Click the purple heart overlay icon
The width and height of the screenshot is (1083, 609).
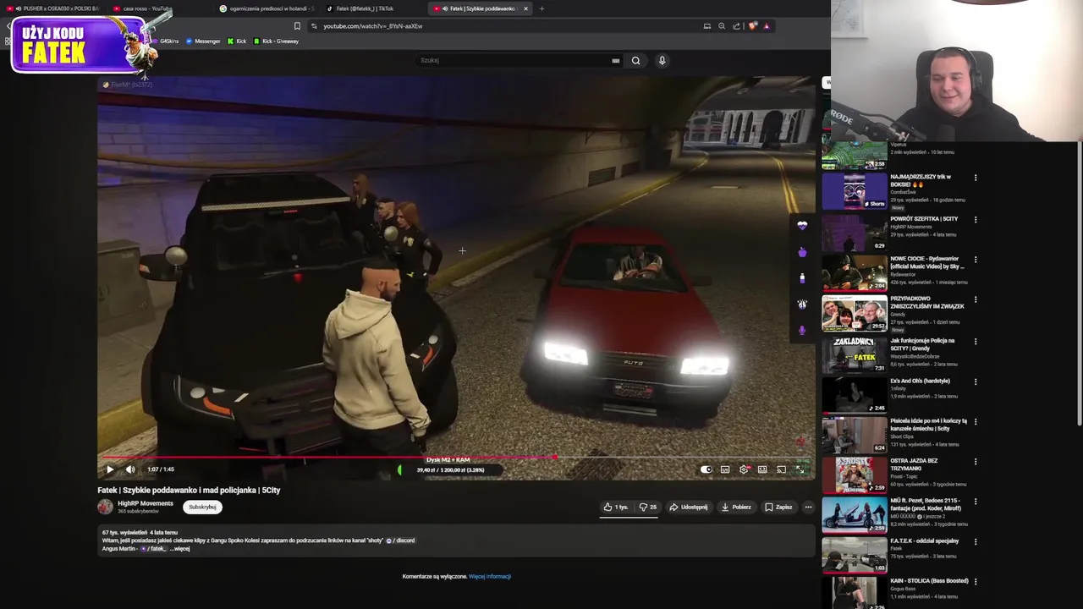pyautogui.click(x=802, y=226)
